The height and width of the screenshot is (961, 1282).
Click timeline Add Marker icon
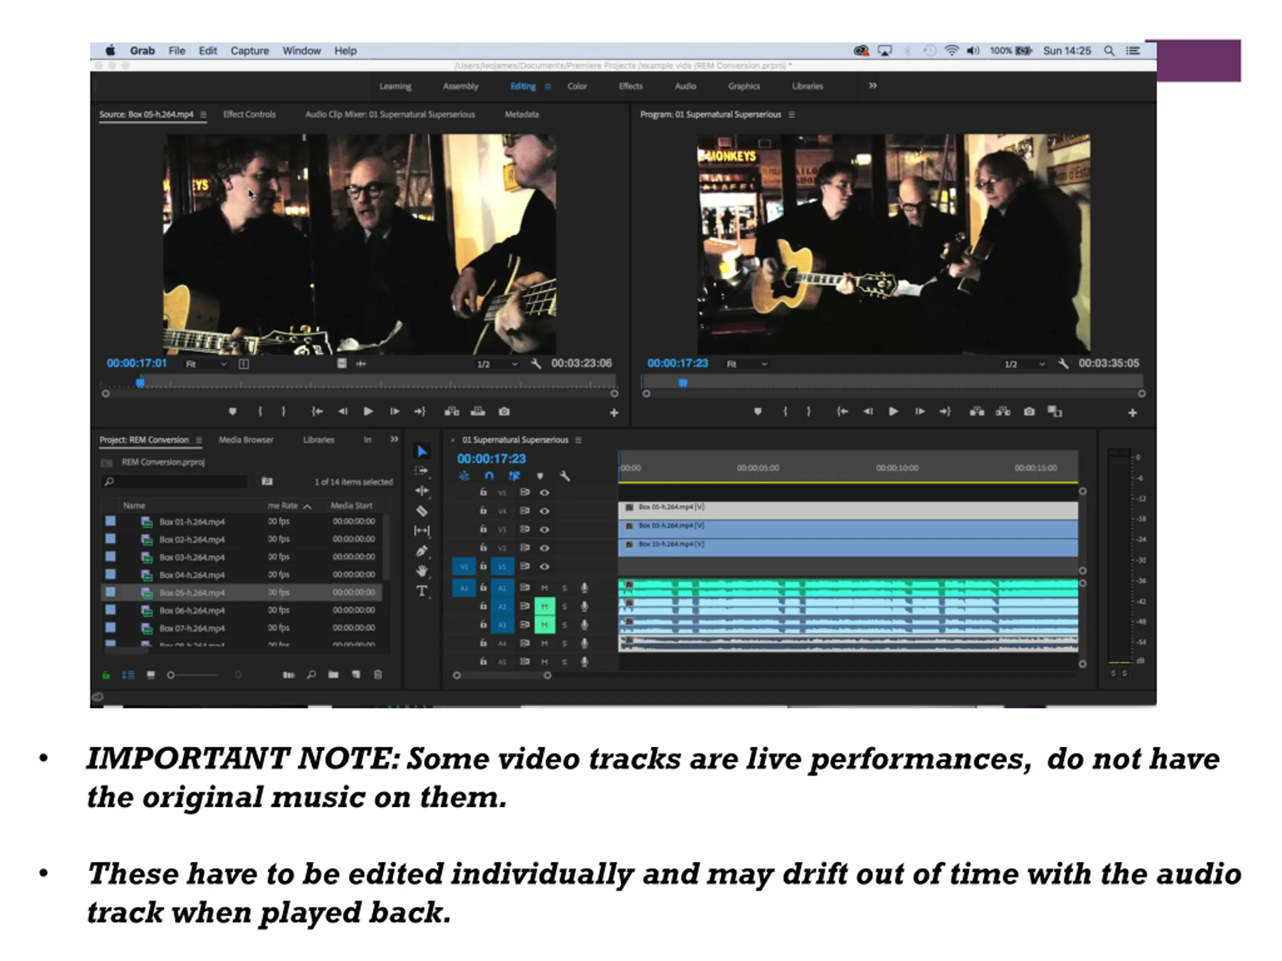[x=540, y=476]
